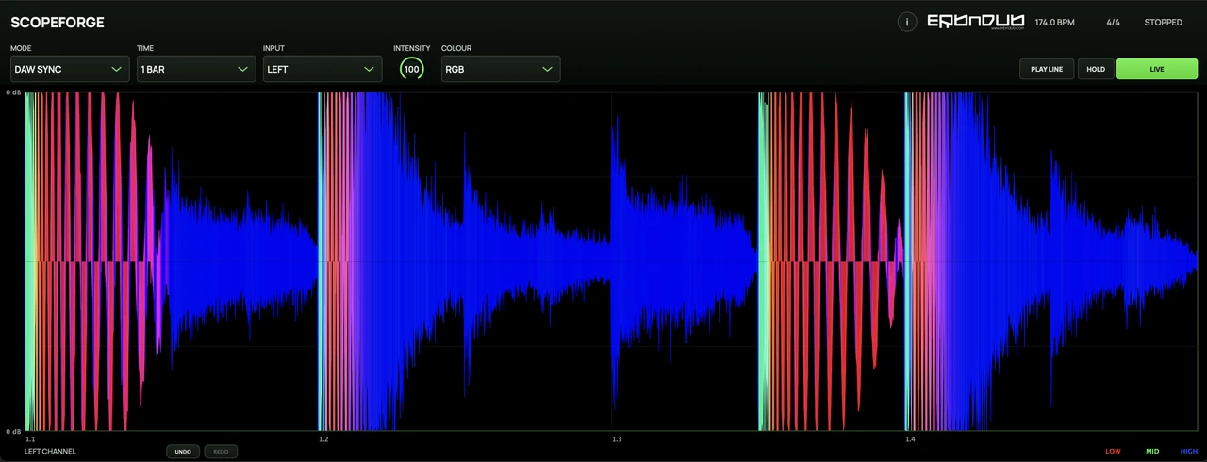Click the bottom 0 dB scale label

point(13,431)
